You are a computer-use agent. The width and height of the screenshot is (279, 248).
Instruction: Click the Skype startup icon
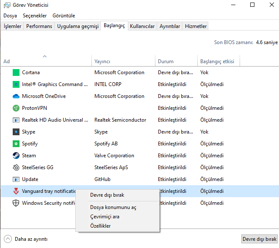point(16,132)
